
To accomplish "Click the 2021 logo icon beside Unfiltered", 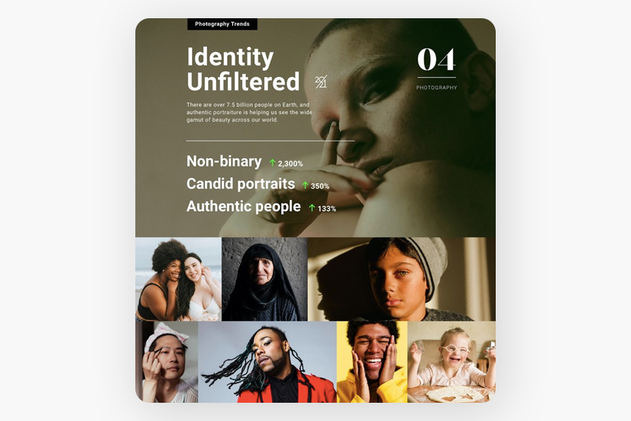I will click(x=320, y=82).
